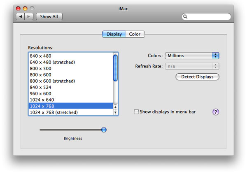Select the 640 x 480 resolution
This screenshot has width=247, height=177.
tap(71, 56)
